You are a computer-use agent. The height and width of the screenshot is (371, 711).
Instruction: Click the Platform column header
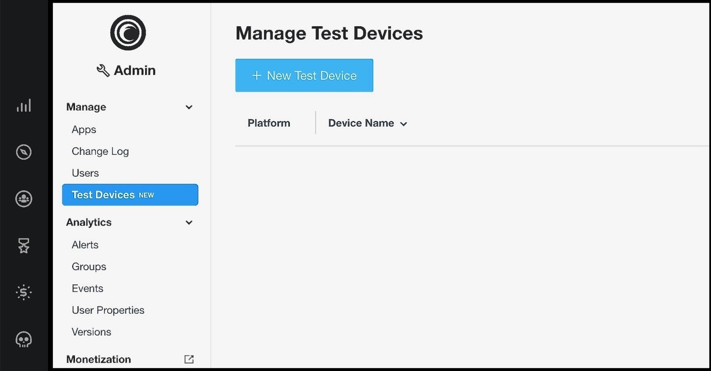click(x=269, y=123)
